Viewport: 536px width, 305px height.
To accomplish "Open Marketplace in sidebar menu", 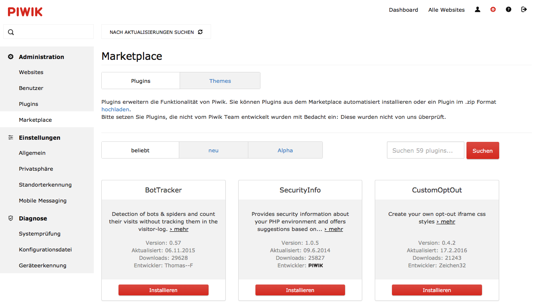I will point(35,120).
